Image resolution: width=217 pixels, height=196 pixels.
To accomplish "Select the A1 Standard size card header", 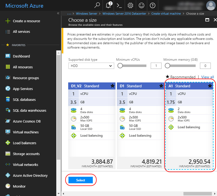I will pos(189,86).
